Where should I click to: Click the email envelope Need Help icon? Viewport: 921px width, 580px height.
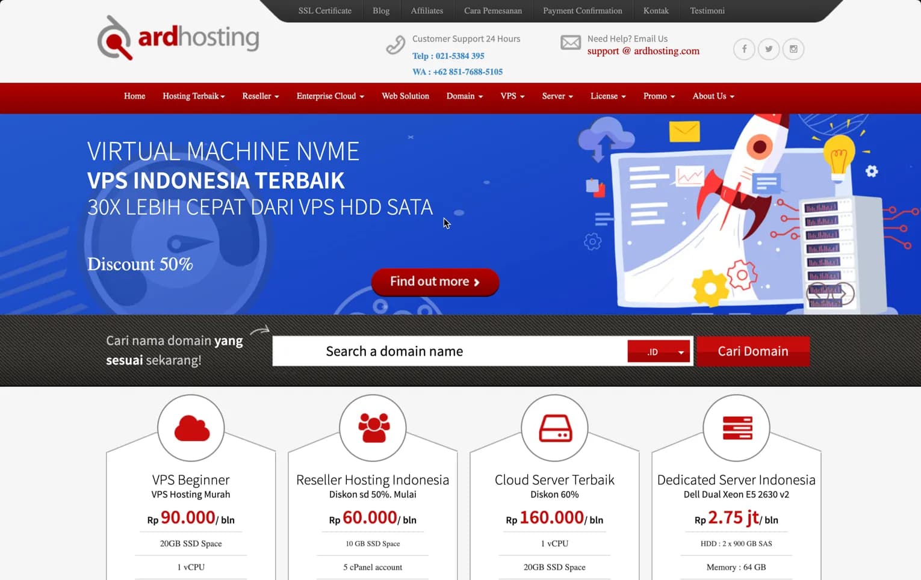(570, 43)
